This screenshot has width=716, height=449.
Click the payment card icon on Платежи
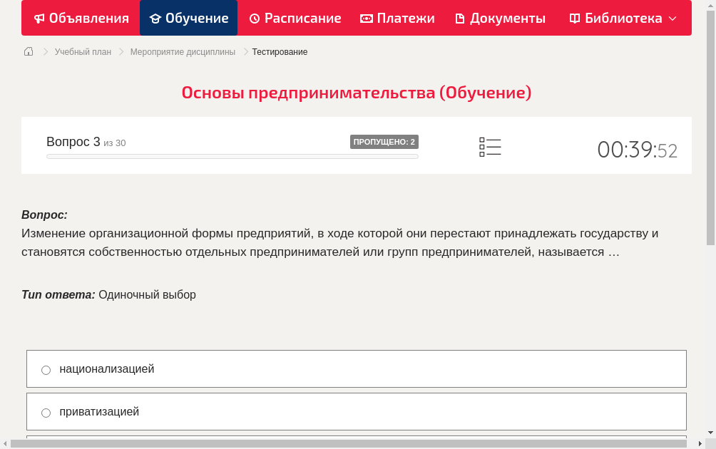[x=367, y=18]
